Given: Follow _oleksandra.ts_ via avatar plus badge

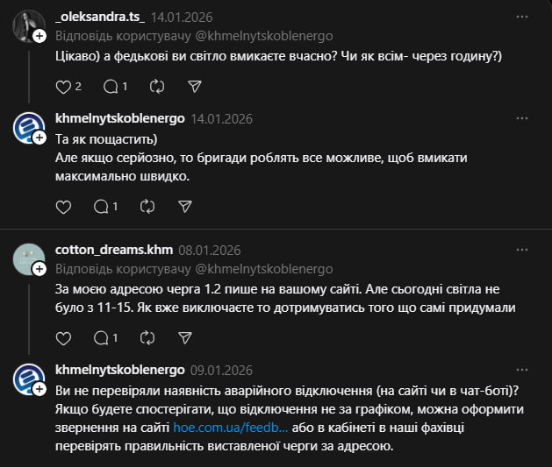Looking at the screenshot, I should coord(39,36).
